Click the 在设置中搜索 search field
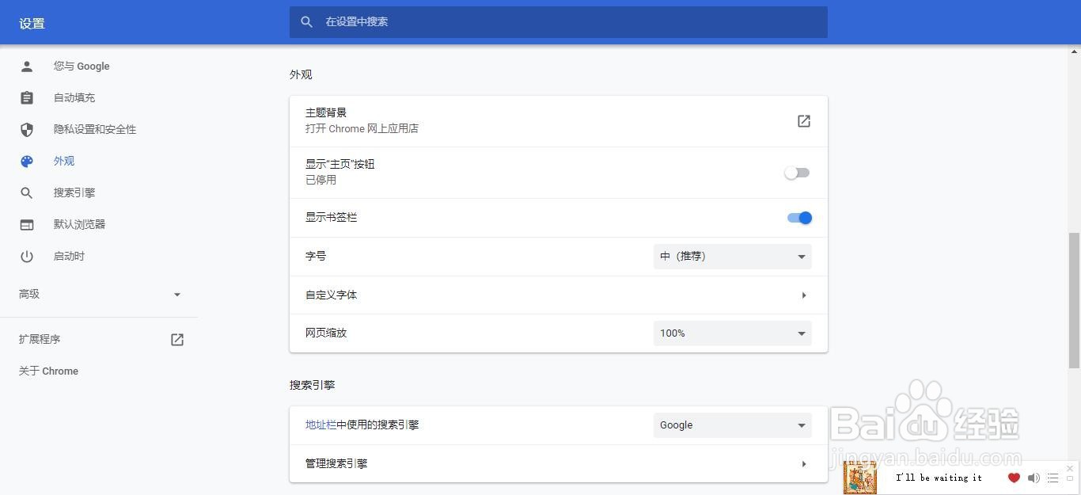 pyautogui.click(x=570, y=22)
